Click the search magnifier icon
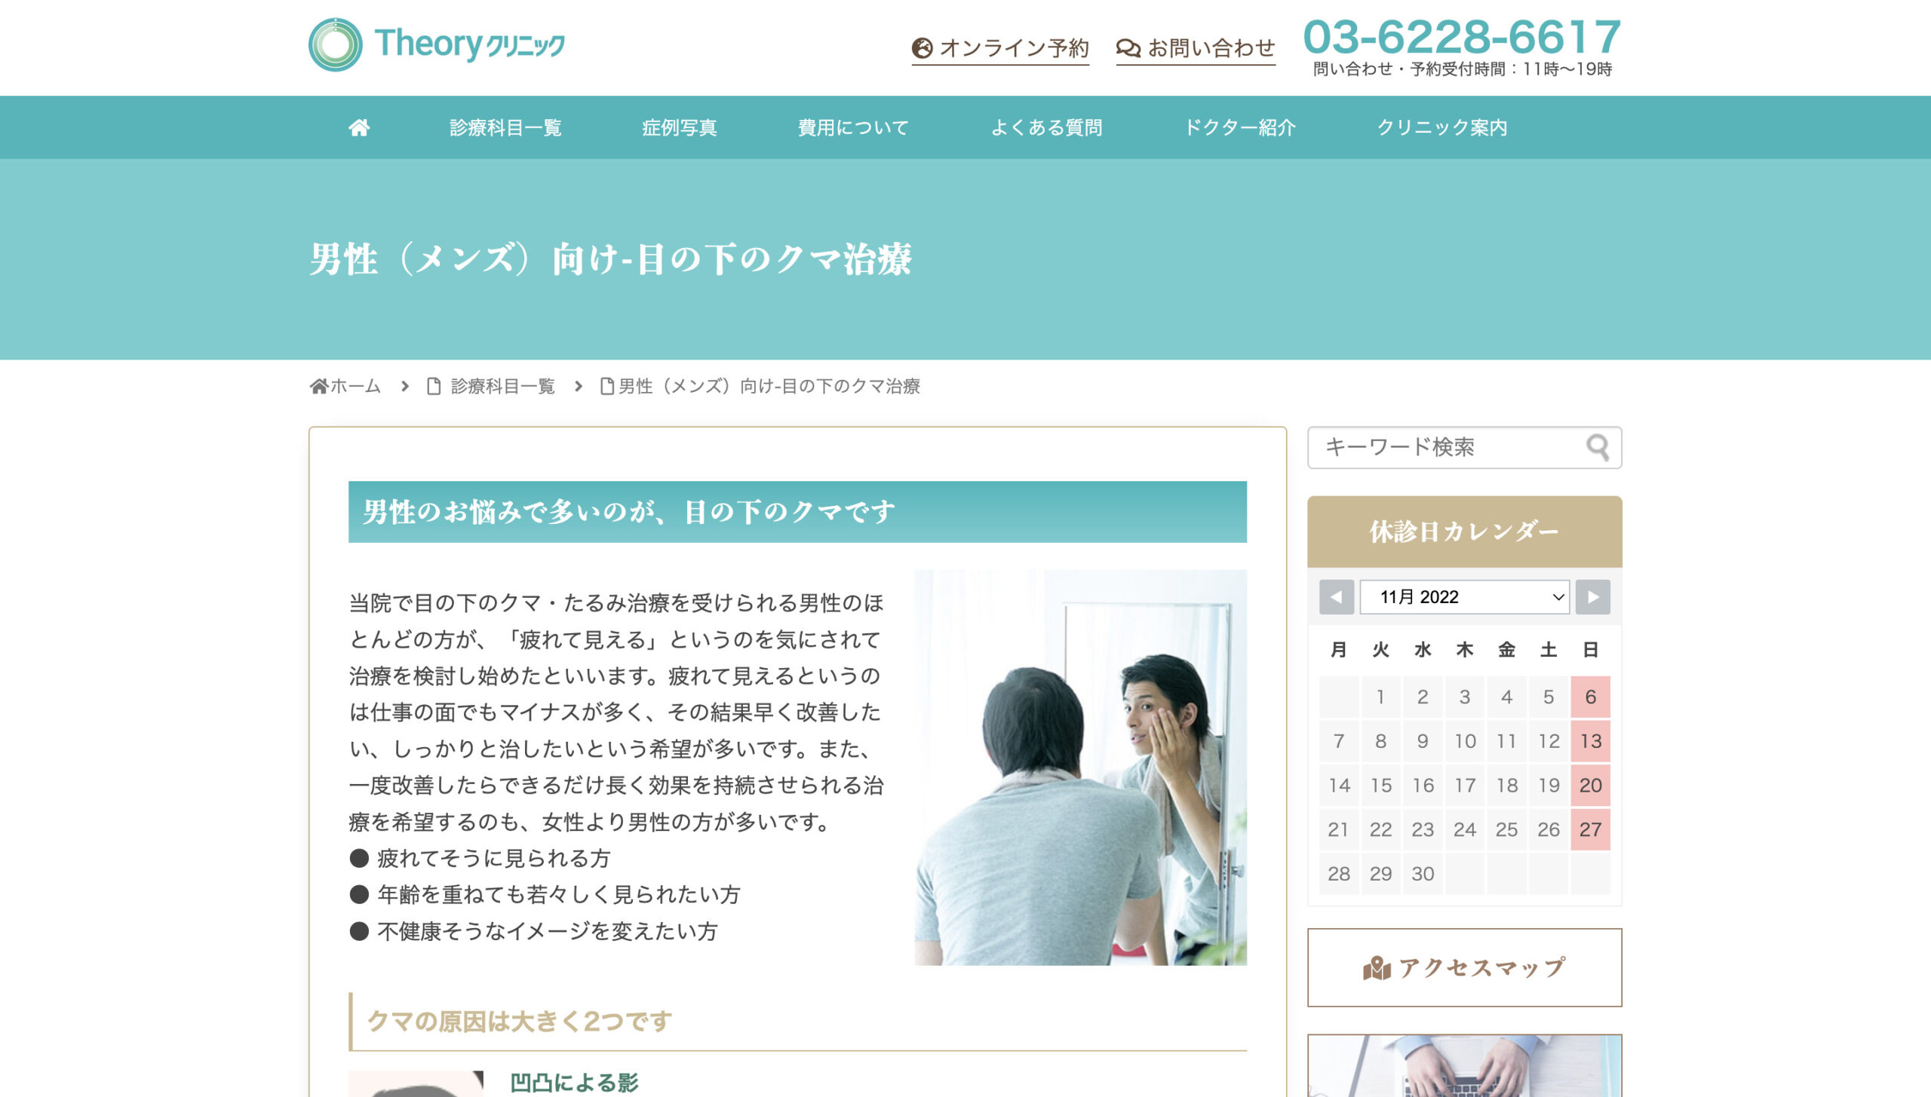The width and height of the screenshot is (1931, 1097). coord(1597,447)
